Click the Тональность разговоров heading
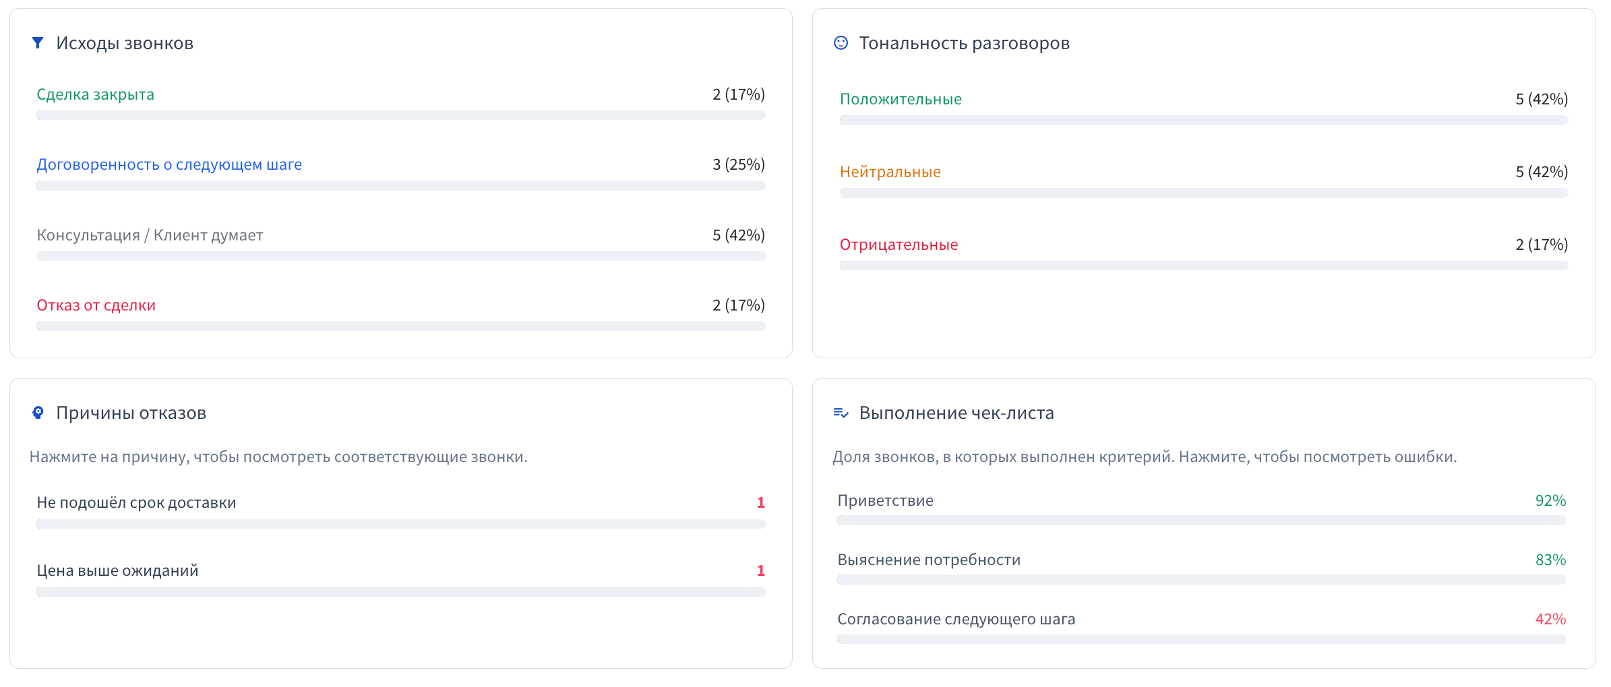 tap(964, 43)
